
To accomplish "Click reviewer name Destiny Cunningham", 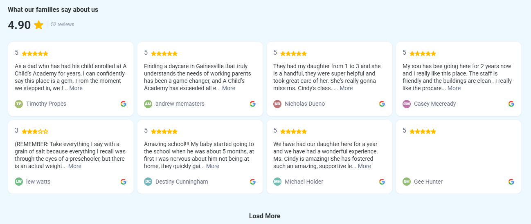I will coord(182,182).
